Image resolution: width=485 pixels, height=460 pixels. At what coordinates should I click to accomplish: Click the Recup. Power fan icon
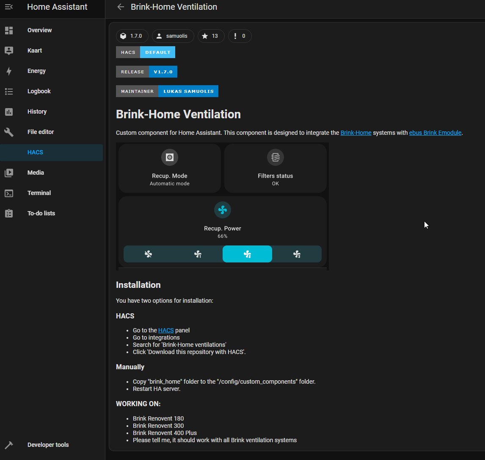pyautogui.click(x=222, y=210)
